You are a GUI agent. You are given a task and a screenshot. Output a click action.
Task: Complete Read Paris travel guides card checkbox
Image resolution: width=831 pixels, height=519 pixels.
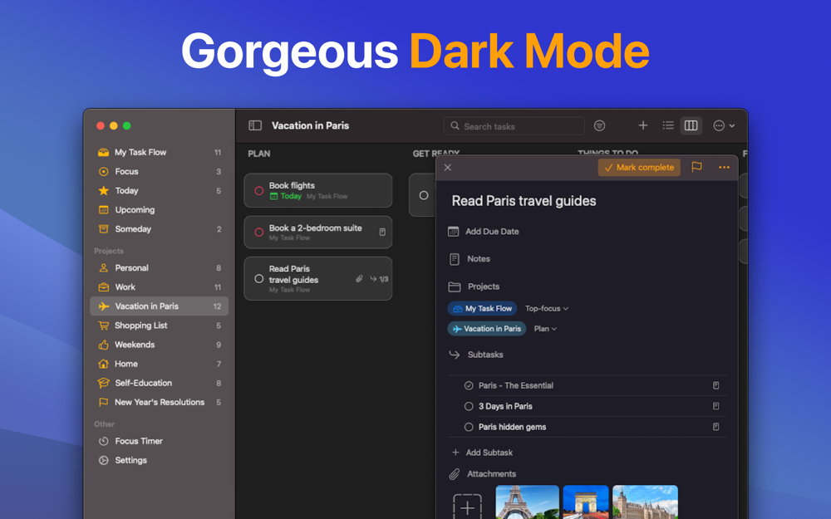(258, 278)
